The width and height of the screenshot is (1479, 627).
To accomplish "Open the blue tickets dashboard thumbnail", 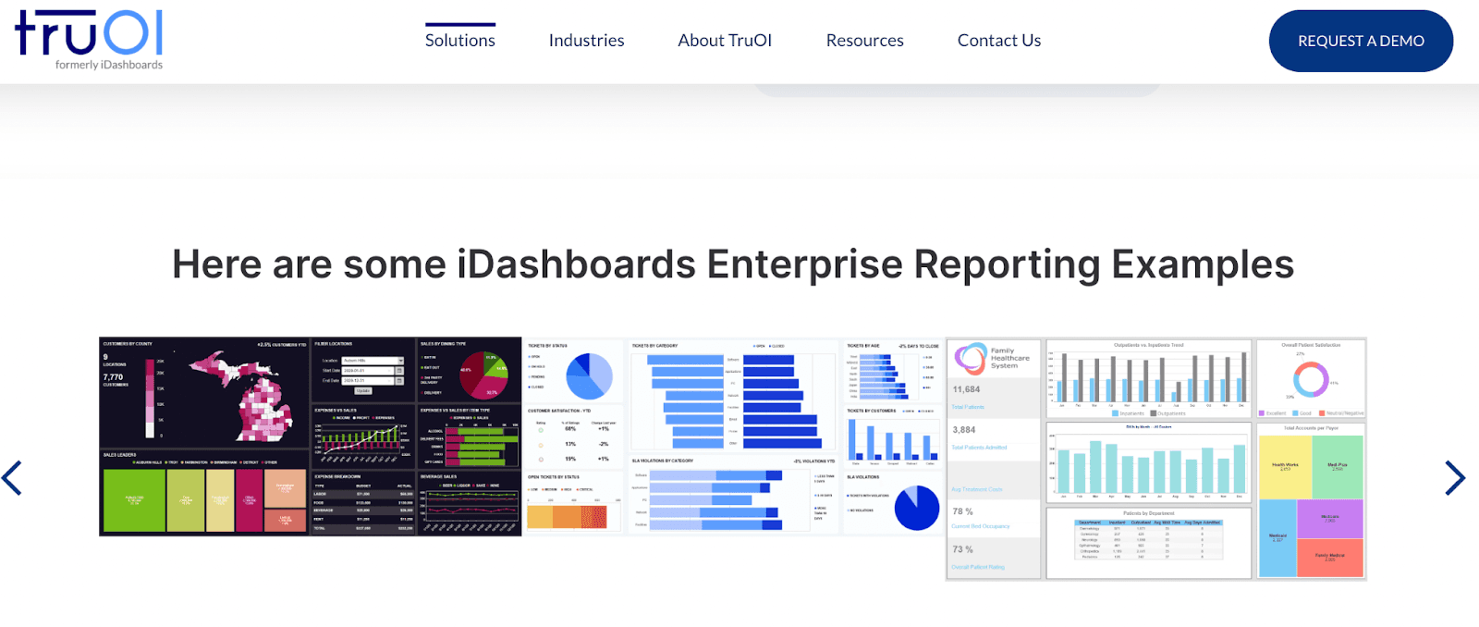I will click(x=733, y=436).
